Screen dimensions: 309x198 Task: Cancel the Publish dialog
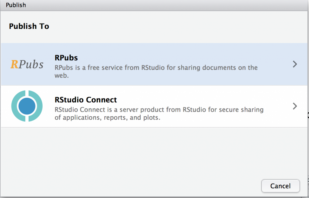pyautogui.click(x=280, y=186)
